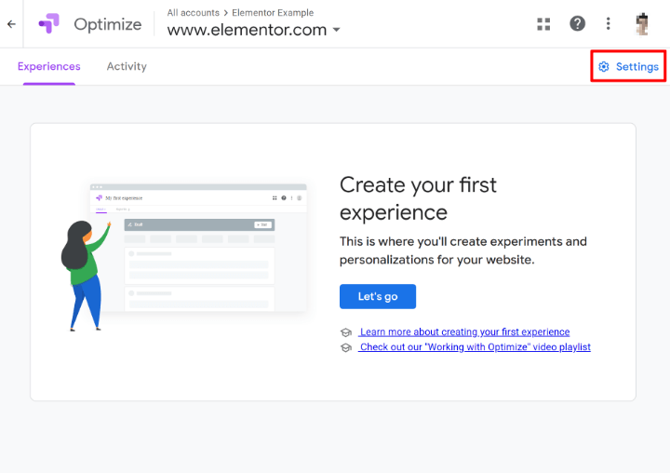670x473 pixels.
Task: Click graduation cap icon beside video playlist
Action: click(x=346, y=347)
